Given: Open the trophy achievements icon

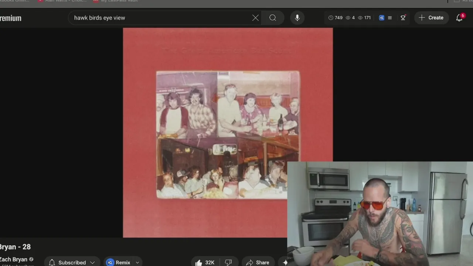Looking at the screenshot, I should pyautogui.click(x=403, y=18).
